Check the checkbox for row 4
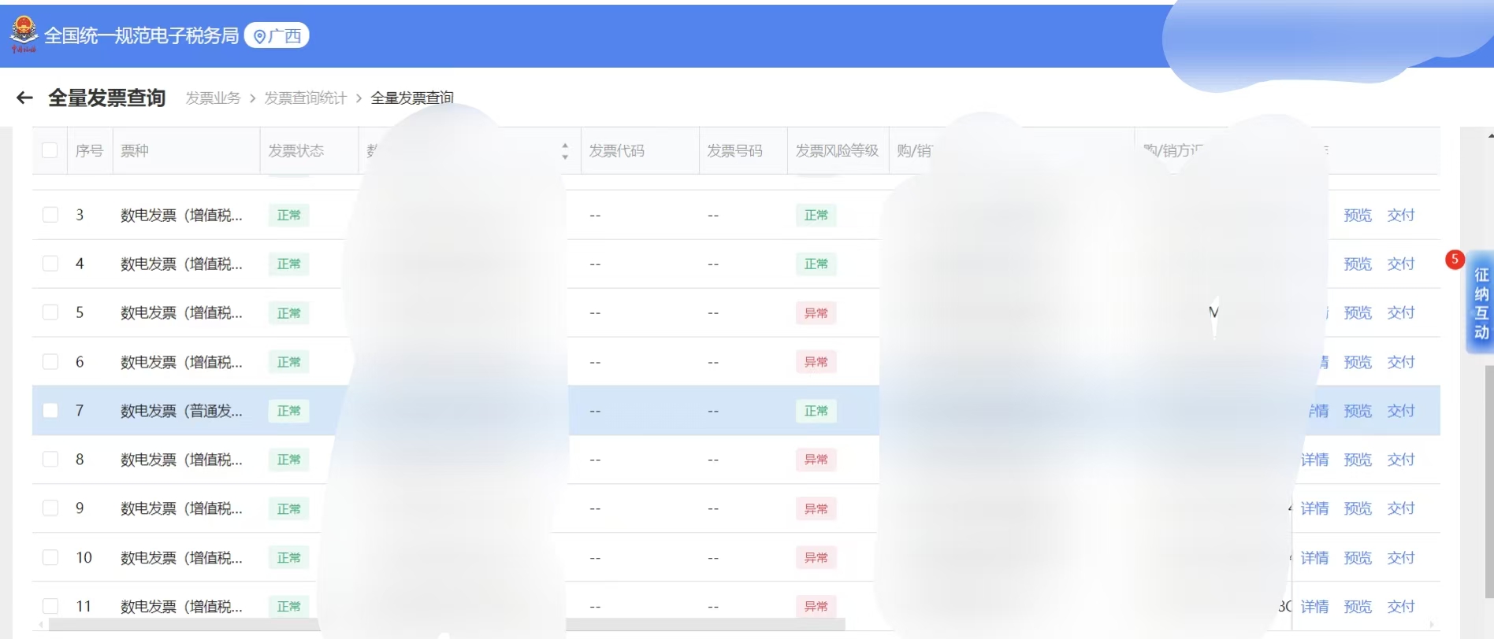 click(x=50, y=264)
